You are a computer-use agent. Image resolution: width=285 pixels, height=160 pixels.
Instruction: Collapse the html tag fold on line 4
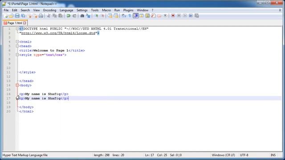pyautogui.click(x=17, y=42)
